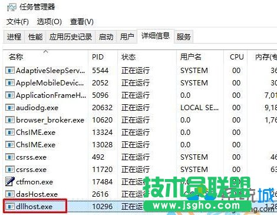Select the ctfmon.exe process name
Image resolution: width=277 pixels, height=215 pixels.
[x=34, y=182]
